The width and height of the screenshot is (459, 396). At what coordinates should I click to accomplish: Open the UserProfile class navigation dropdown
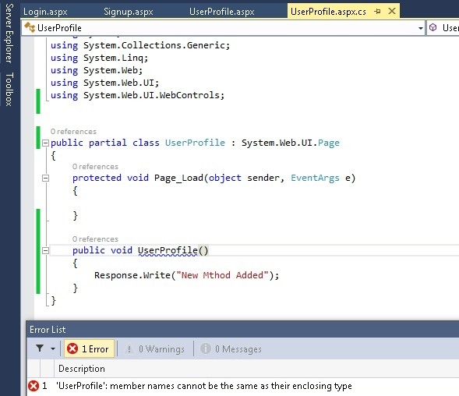tap(420, 28)
